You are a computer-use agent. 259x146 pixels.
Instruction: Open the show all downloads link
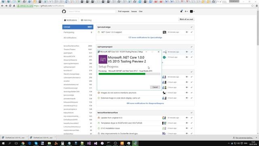pos(243,138)
